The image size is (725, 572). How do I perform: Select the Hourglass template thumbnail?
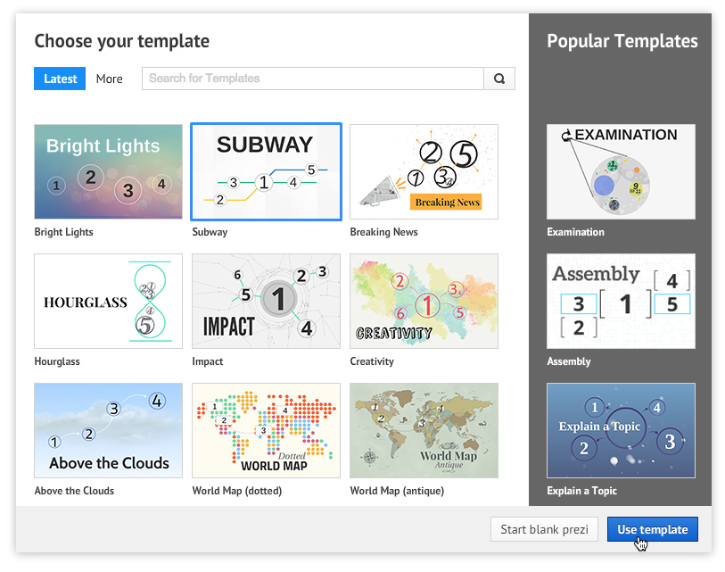coord(108,301)
